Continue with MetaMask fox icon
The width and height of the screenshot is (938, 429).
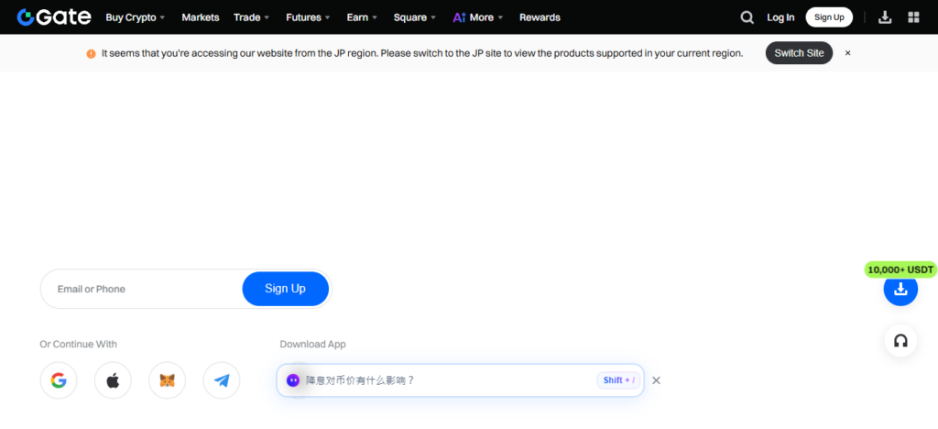click(x=168, y=380)
